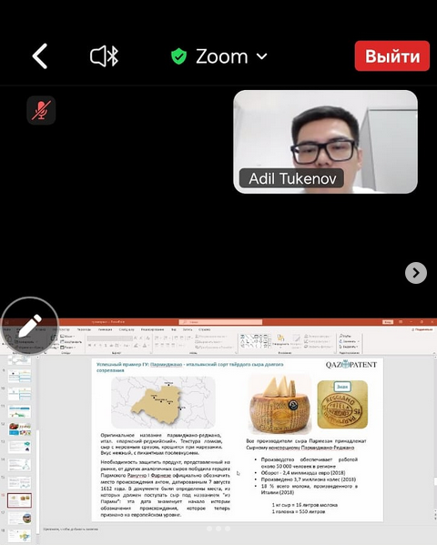Select slide 17 thumbnail in slide panel

tap(19, 519)
